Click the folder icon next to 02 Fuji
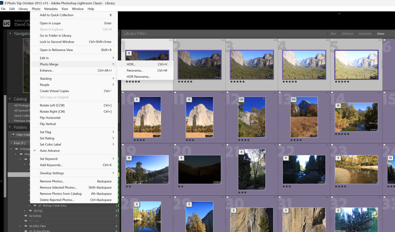Image resolution: width=395 pixels, height=232 pixels. [x=30, y=211]
